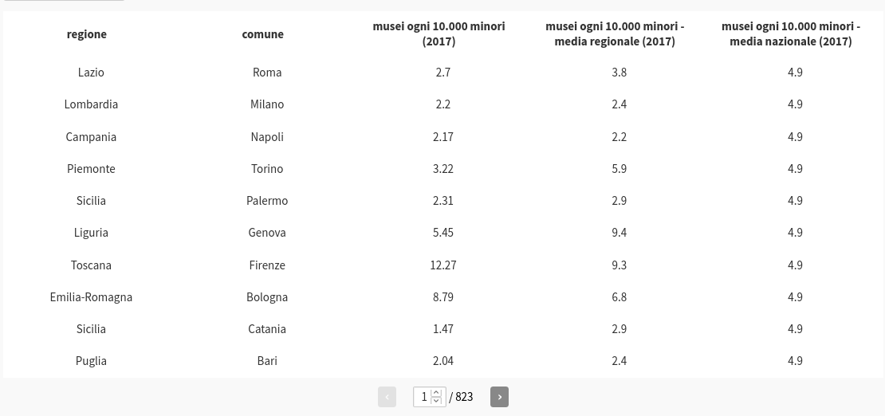Click the Firenze value 12.27

coord(443,265)
